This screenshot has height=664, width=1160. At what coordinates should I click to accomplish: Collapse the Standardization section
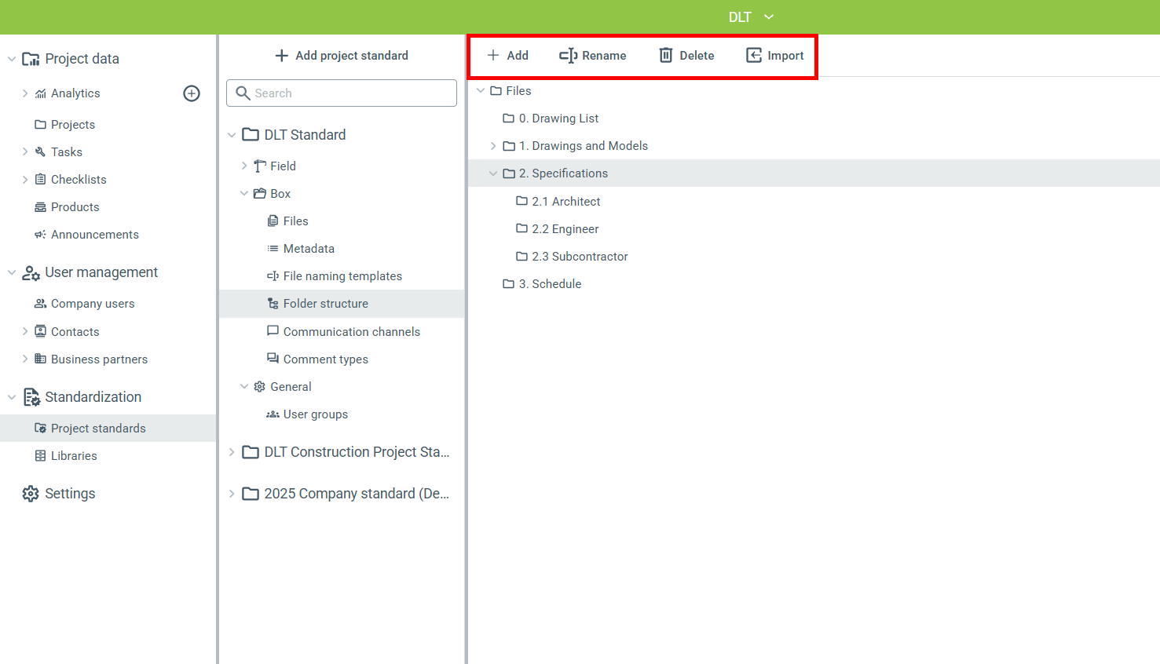pyautogui.click(x=12, y=397)
